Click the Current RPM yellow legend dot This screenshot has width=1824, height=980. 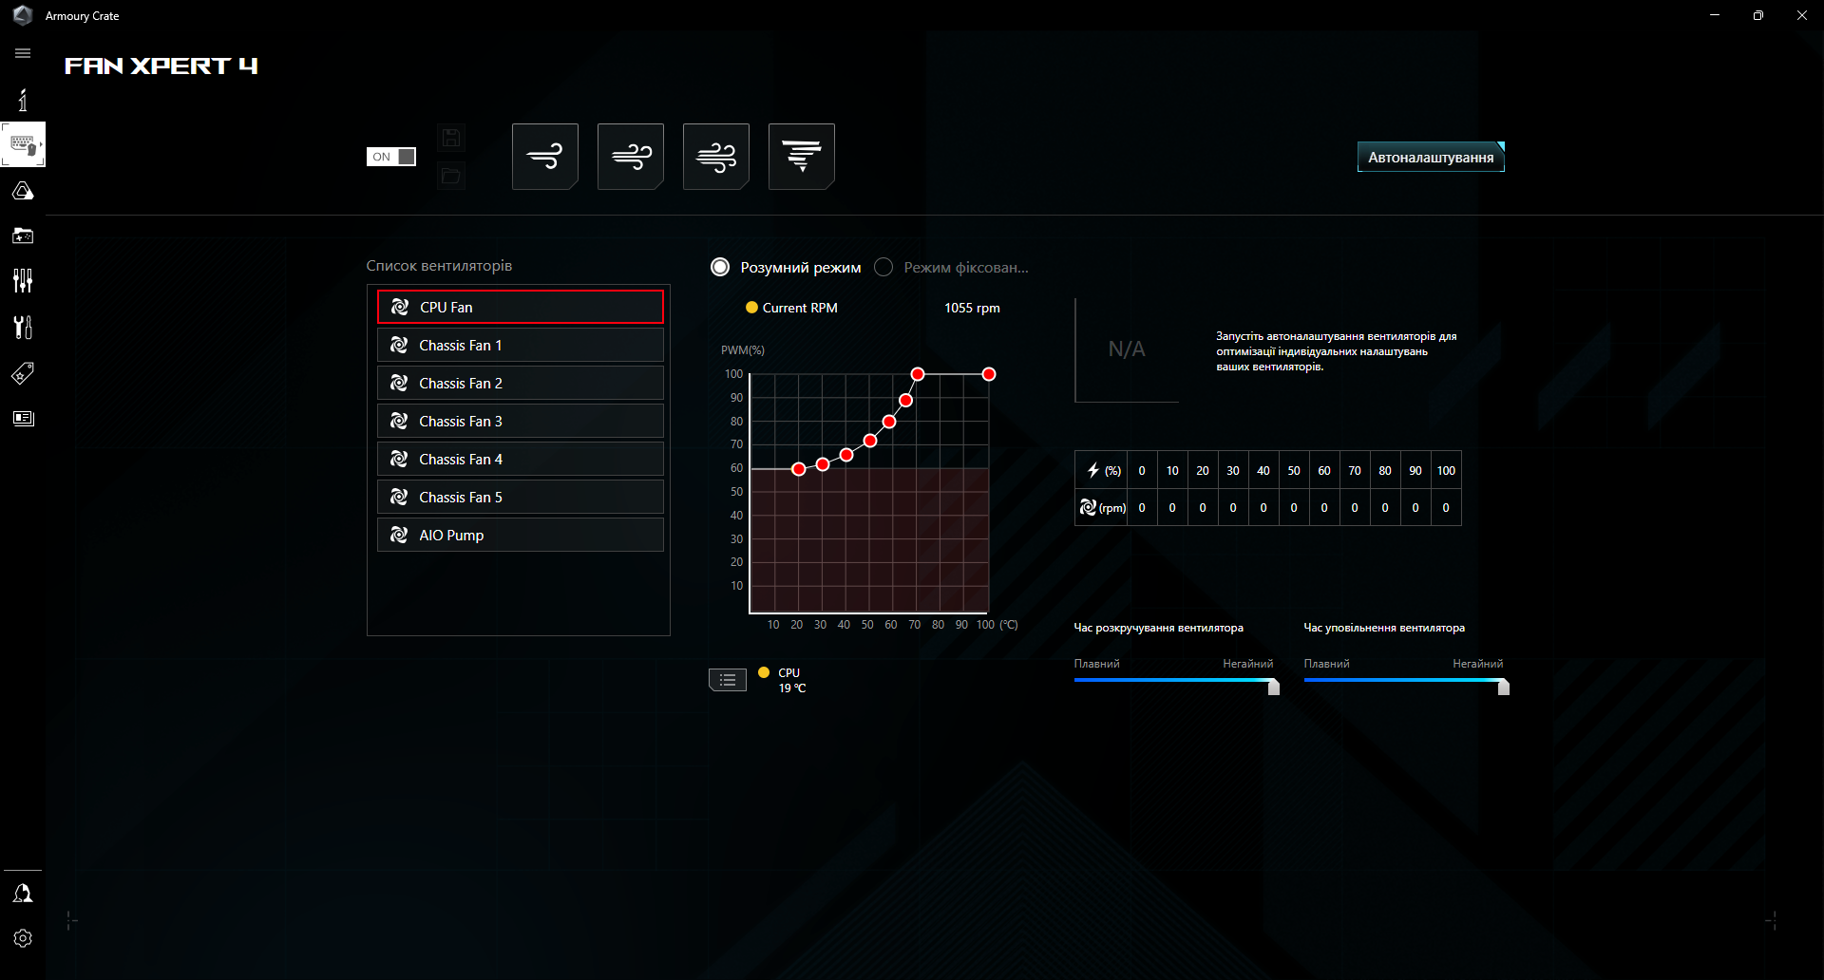tap(751, 308)
